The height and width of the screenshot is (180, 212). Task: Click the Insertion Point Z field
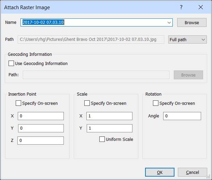[x=40, y=141]
